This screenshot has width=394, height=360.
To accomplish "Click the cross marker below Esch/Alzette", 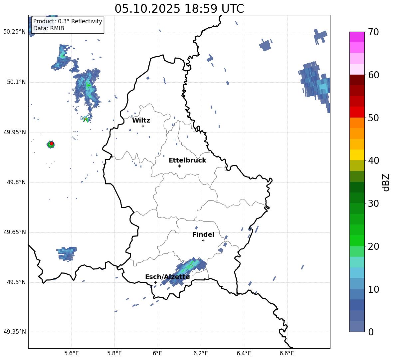I will [x=155, y=282].
